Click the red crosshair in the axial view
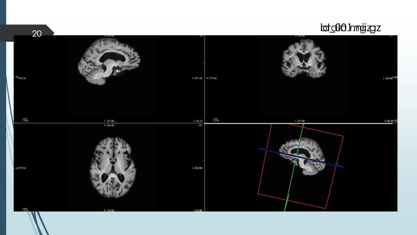 pos(117,161)
